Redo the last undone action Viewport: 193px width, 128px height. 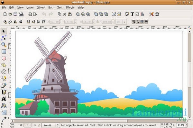click(x=51, y=14)
